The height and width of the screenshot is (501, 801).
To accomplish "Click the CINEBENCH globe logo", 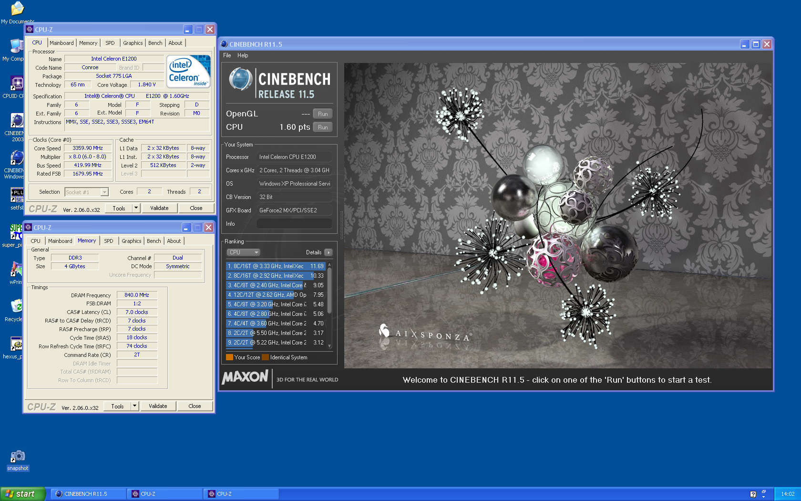I will 241,79.
